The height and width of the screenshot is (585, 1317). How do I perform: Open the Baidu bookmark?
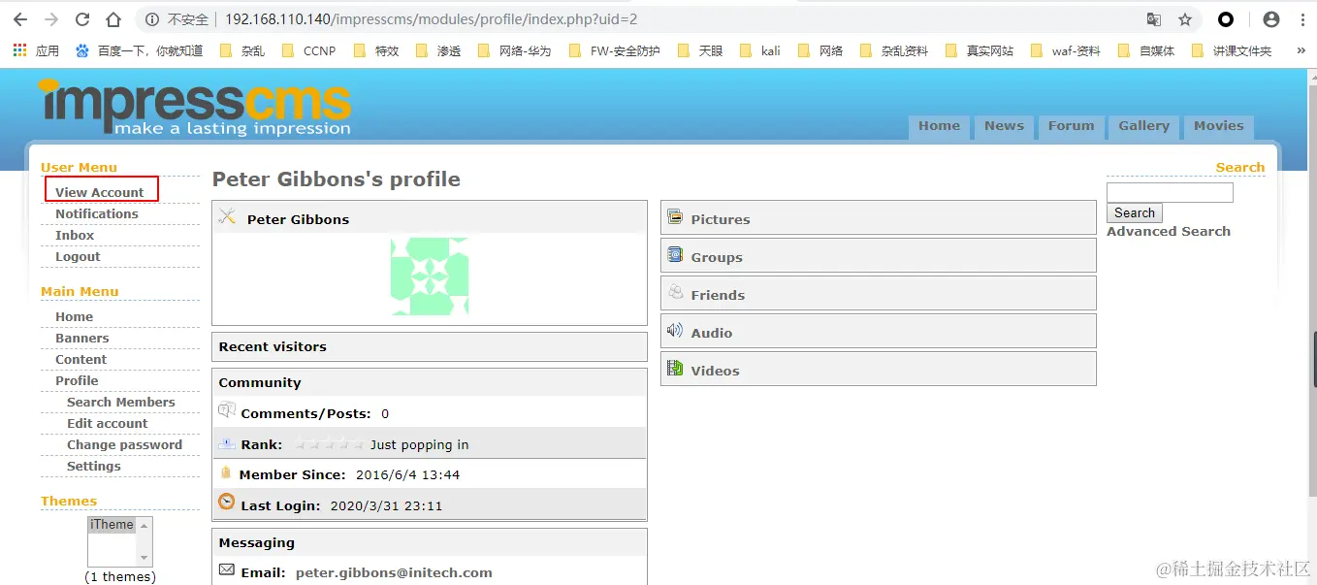[x=139, y=50]
